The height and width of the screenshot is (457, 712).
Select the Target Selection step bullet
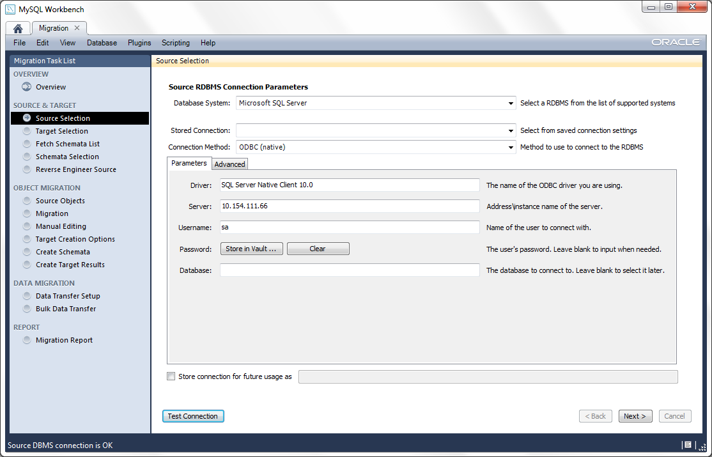[x=27, y=131]
